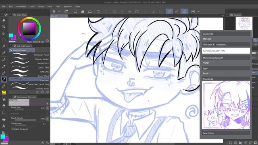The width and height of the screenshot is (258, 145).
Task: Switch to the Custom Liner sub tool group tab
Action: click(x=22, y=50)
